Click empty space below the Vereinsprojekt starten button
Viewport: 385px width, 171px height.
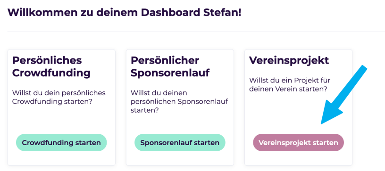298,158
